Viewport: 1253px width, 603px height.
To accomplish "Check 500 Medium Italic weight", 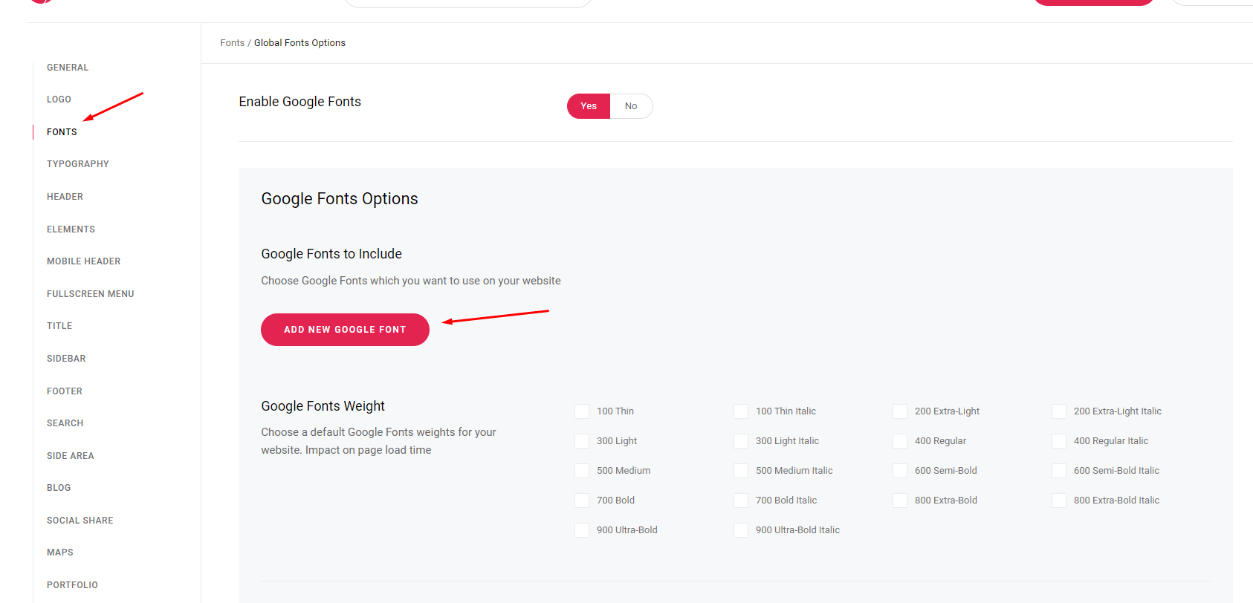I will [x=741, y=471].
